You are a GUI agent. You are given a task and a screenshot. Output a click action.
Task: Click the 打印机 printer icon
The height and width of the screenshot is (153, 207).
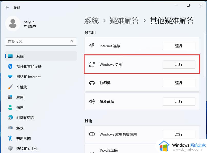pyautogui.click(x=92, y=83)
